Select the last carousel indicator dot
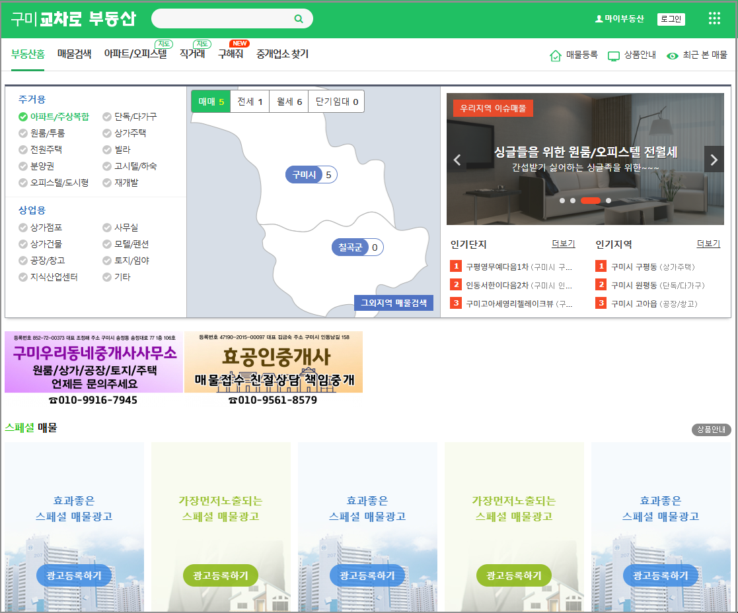This screenshot has width=738, height=613. point(609,200)
